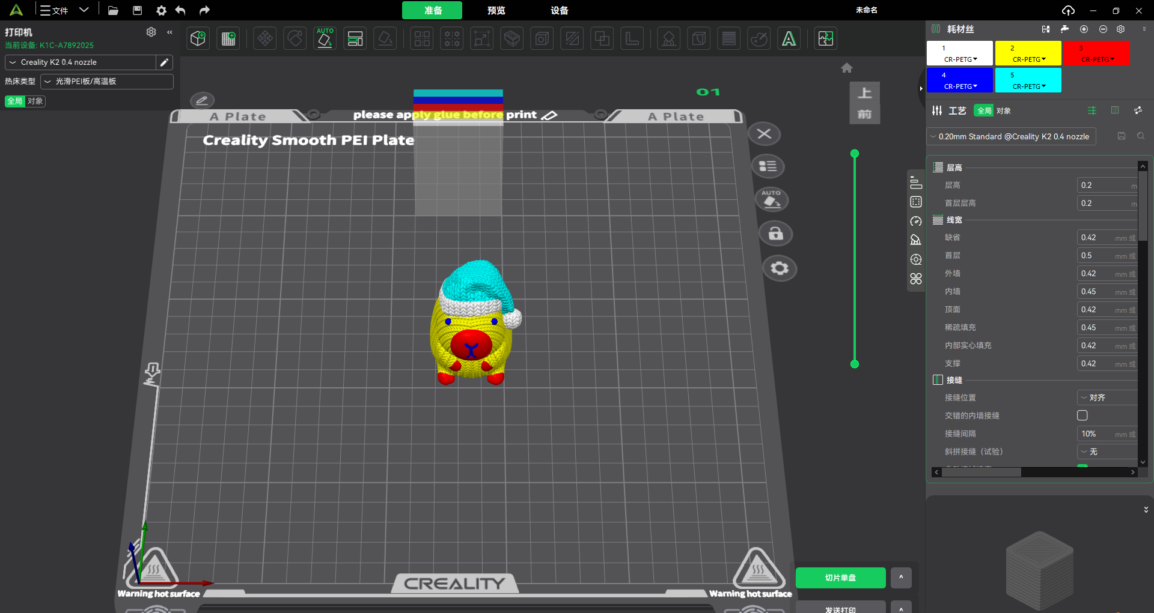Click the 上 top view cube face
The height and width of the screenshot is (613, 1154).
tap(864, 93)
